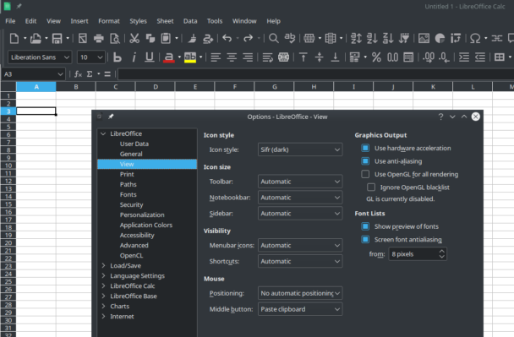This screenshot has width=514, height=337.
Task: Select column header D
Action: pos(156,87)
